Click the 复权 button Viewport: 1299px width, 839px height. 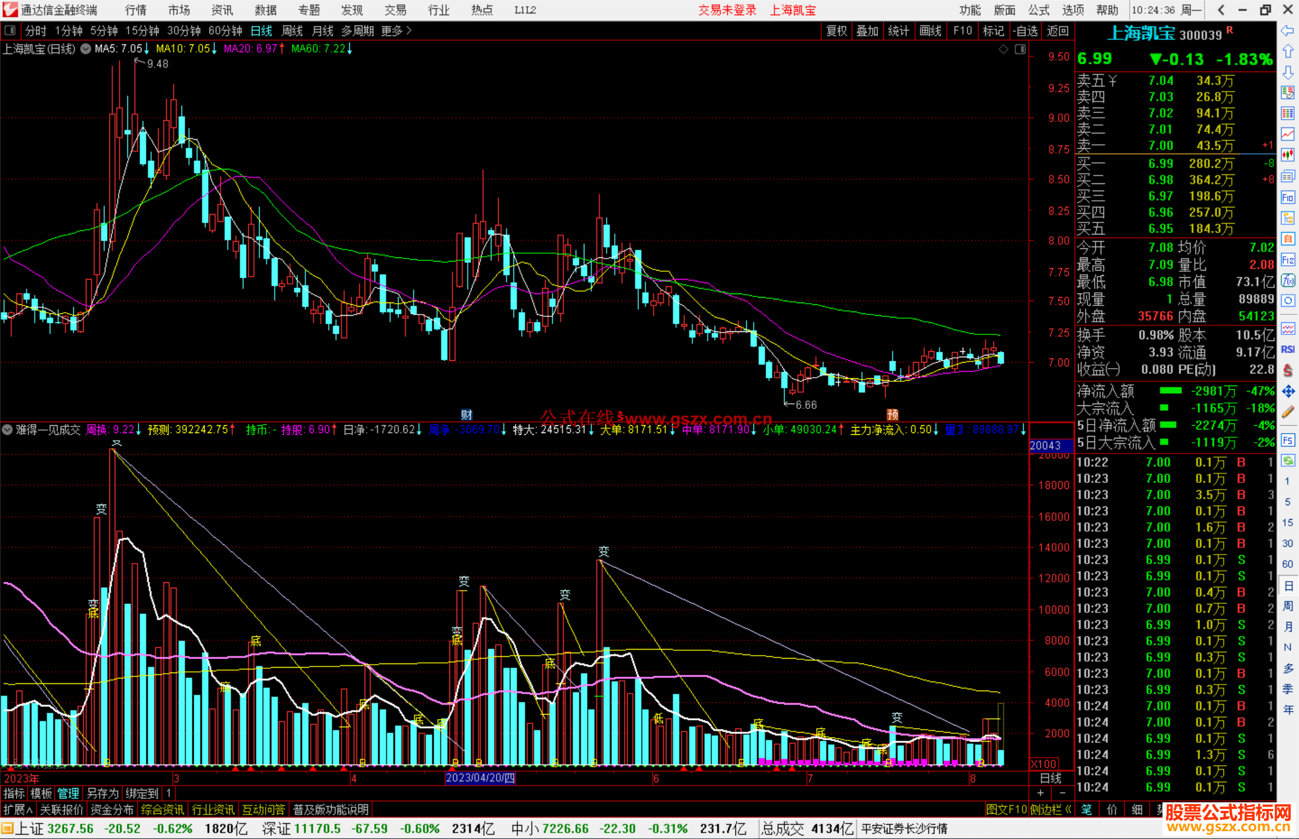[836, 31]
